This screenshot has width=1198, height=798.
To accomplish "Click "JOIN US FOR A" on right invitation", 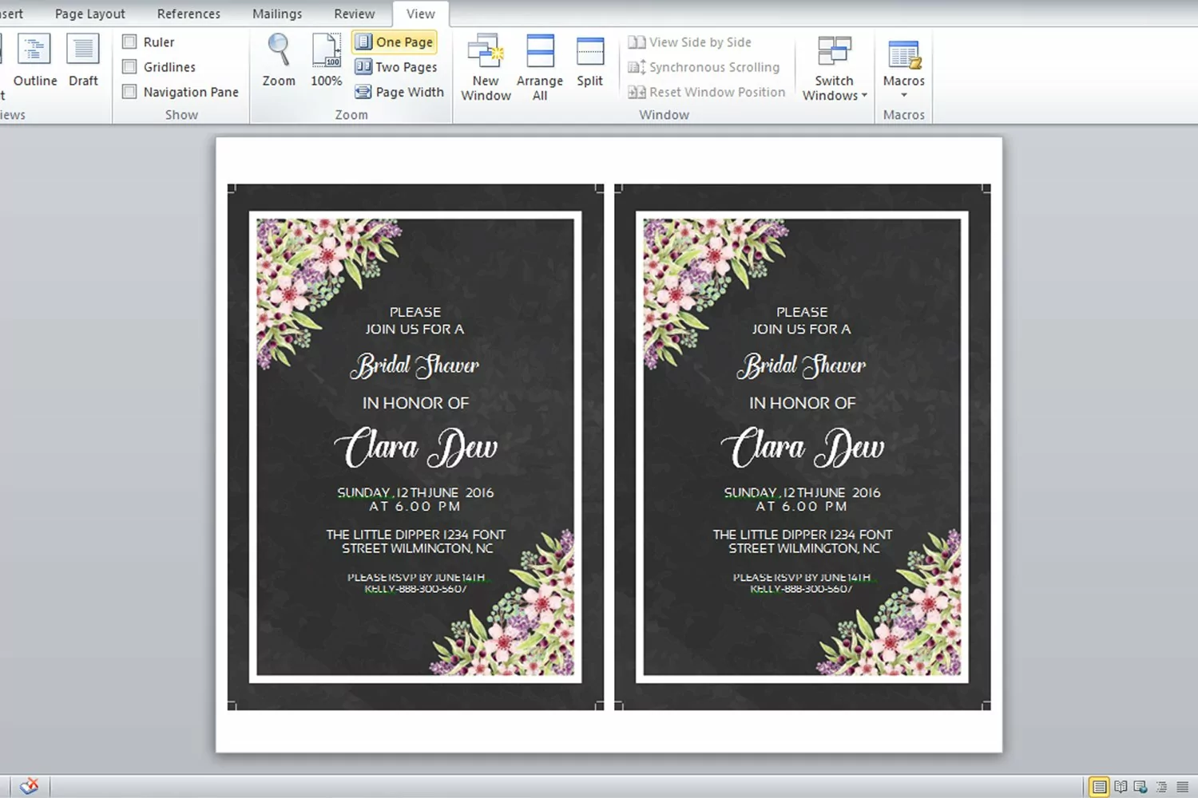I will pos(802,329).
